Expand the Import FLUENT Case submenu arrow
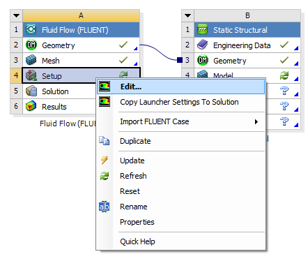The image size is (308, 261). click(256, 121)
